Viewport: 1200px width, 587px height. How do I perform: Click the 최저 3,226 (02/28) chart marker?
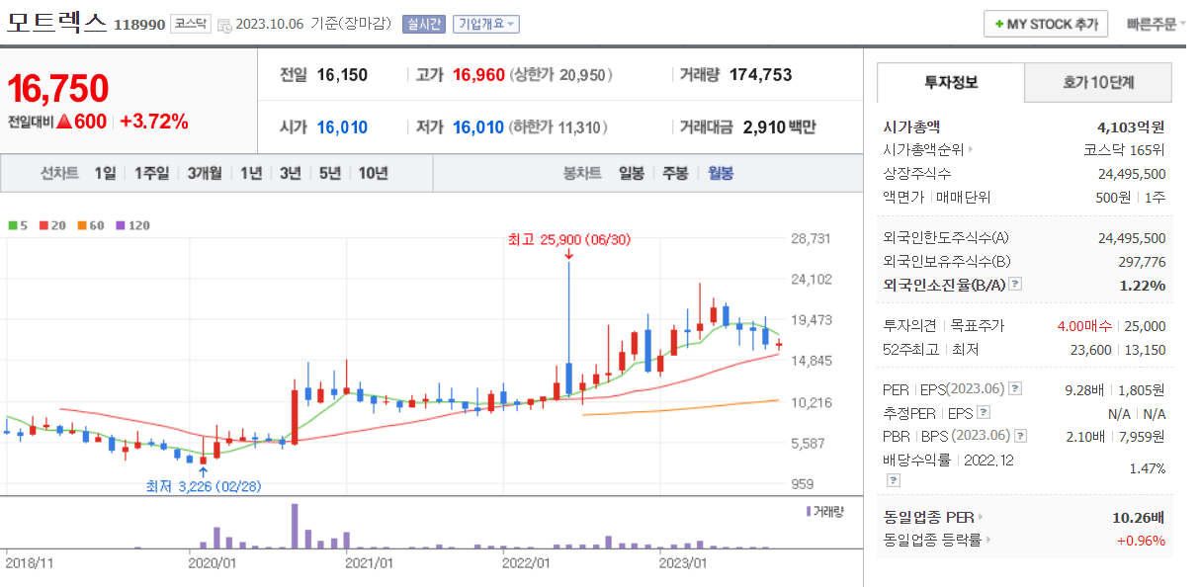point(203,485)
